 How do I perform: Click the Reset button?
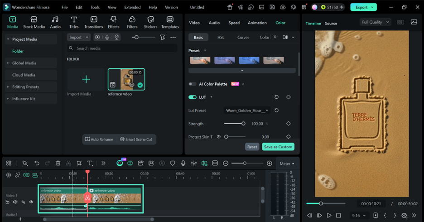pos(252,147)
